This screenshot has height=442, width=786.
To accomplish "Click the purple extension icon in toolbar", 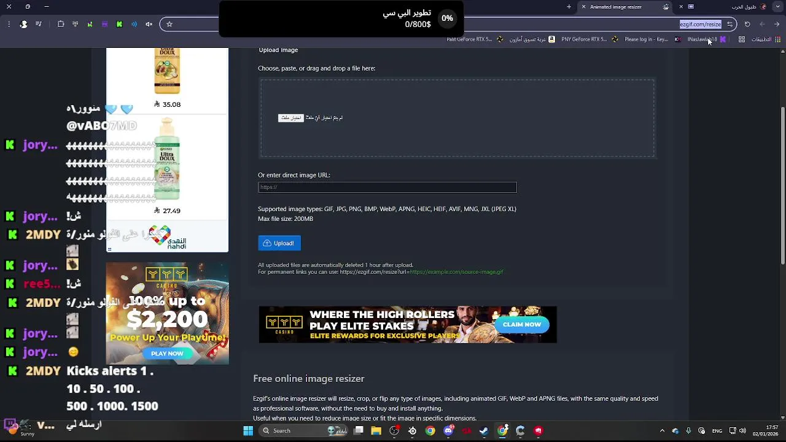I will pos(104,24).
